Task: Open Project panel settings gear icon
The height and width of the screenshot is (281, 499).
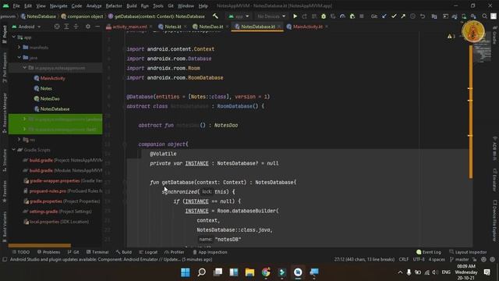Action: pos(88,27)
